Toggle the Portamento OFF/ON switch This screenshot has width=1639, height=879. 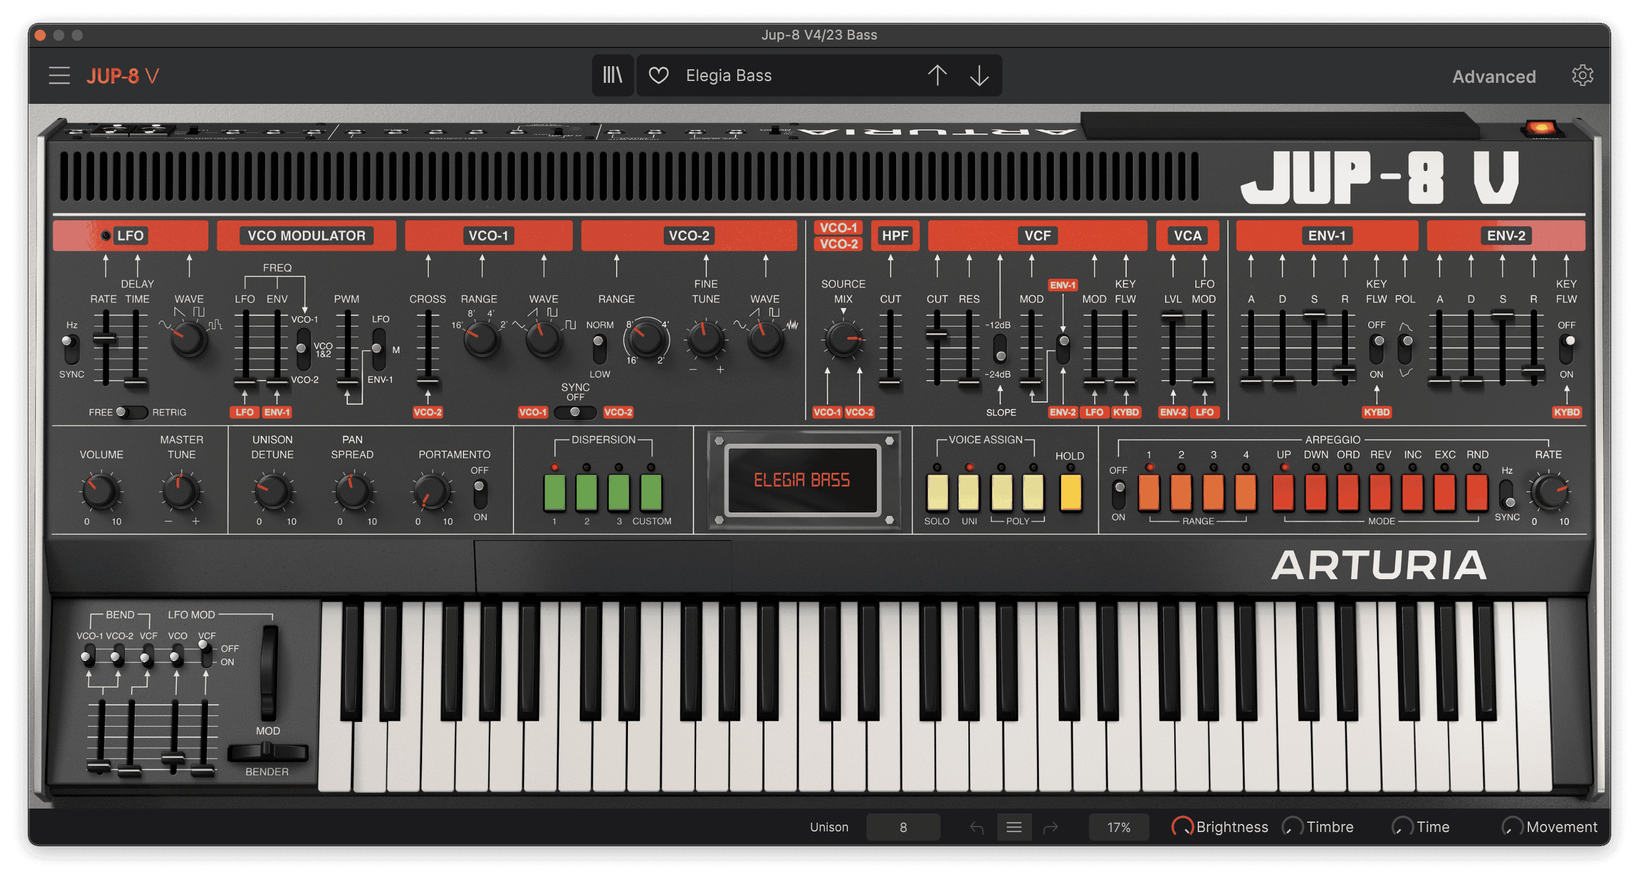pos(480,493)
